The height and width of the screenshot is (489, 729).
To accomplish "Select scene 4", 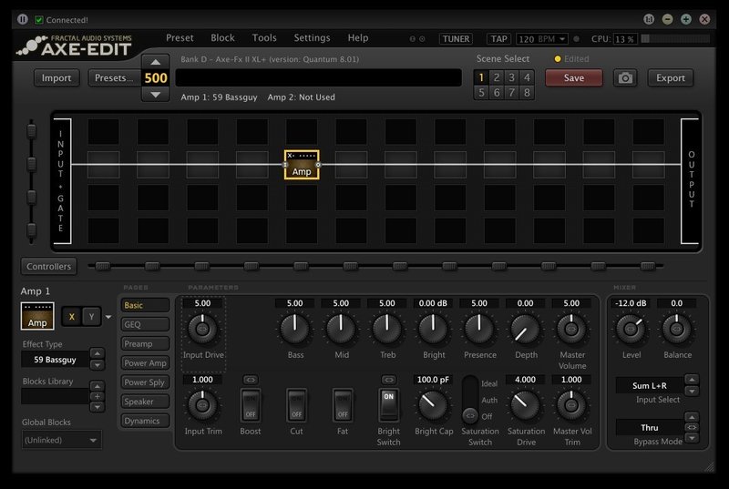I will (x=527, y=77).
